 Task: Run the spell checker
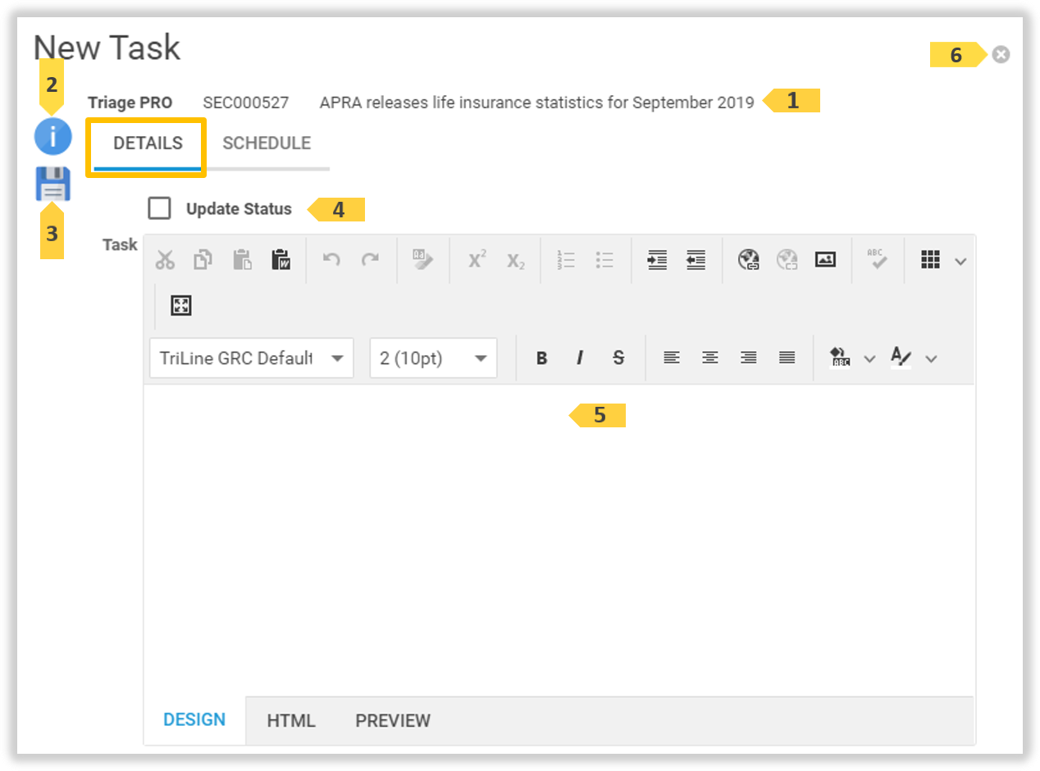coord(878,259)
